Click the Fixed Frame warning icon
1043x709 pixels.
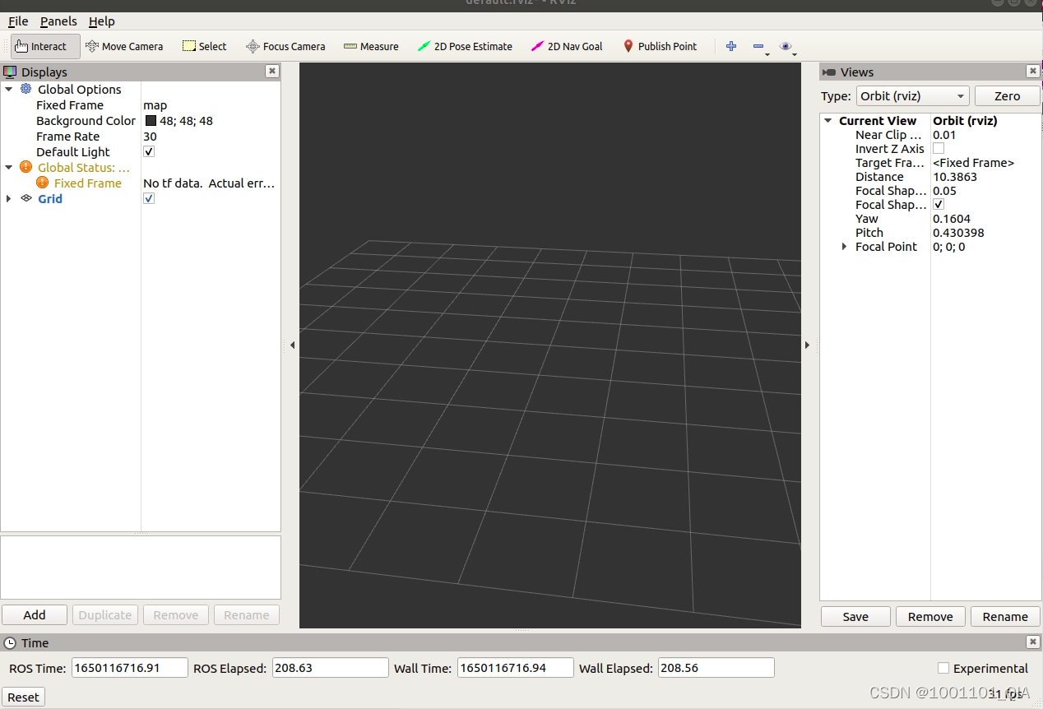click(43, 183)
